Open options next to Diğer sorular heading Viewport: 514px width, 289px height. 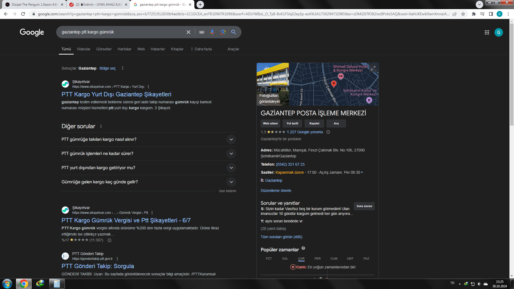101,126
